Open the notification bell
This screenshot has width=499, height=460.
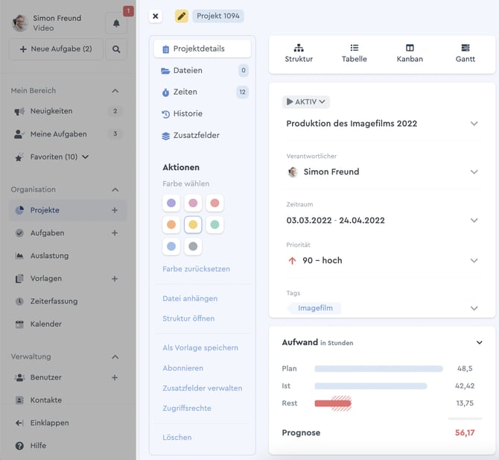(x=116, y=23)
